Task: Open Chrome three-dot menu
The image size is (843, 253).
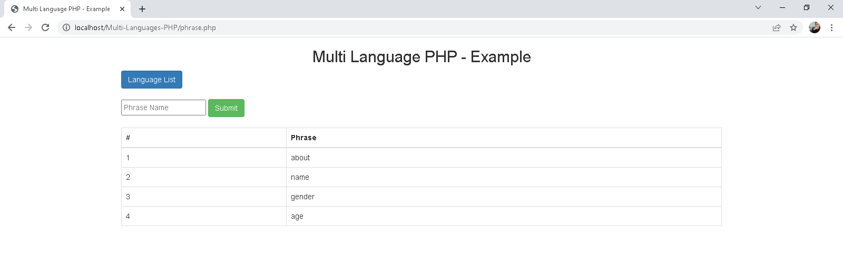Action: pyautogui.click(x=831, y=27)
